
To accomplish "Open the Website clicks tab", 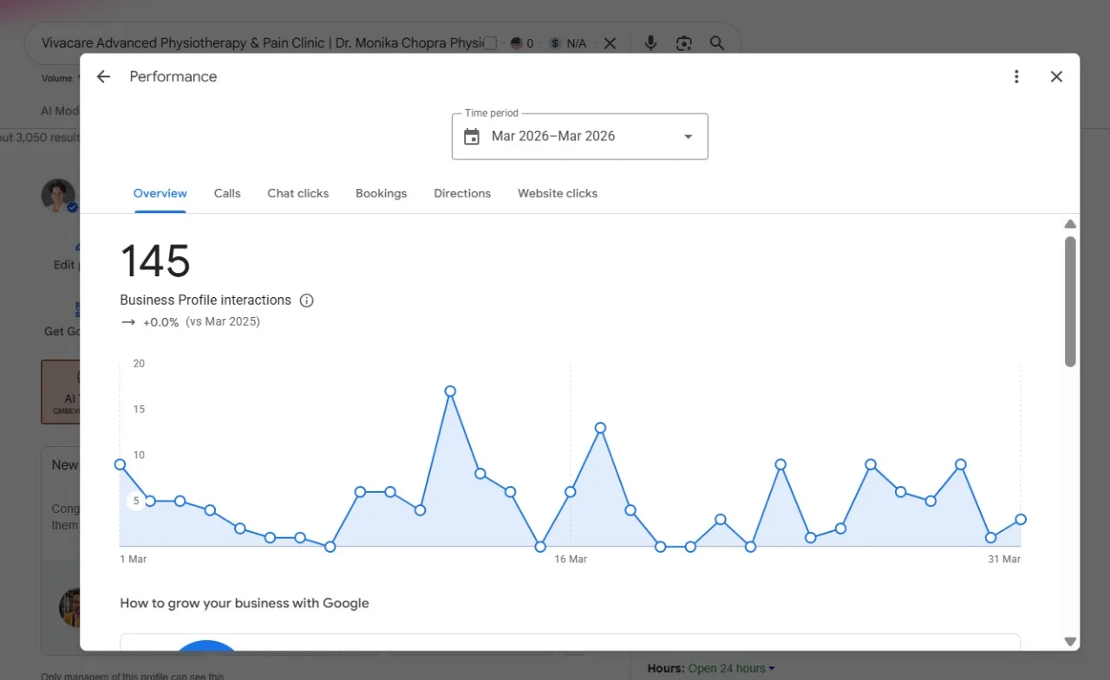I will [558, 193].
